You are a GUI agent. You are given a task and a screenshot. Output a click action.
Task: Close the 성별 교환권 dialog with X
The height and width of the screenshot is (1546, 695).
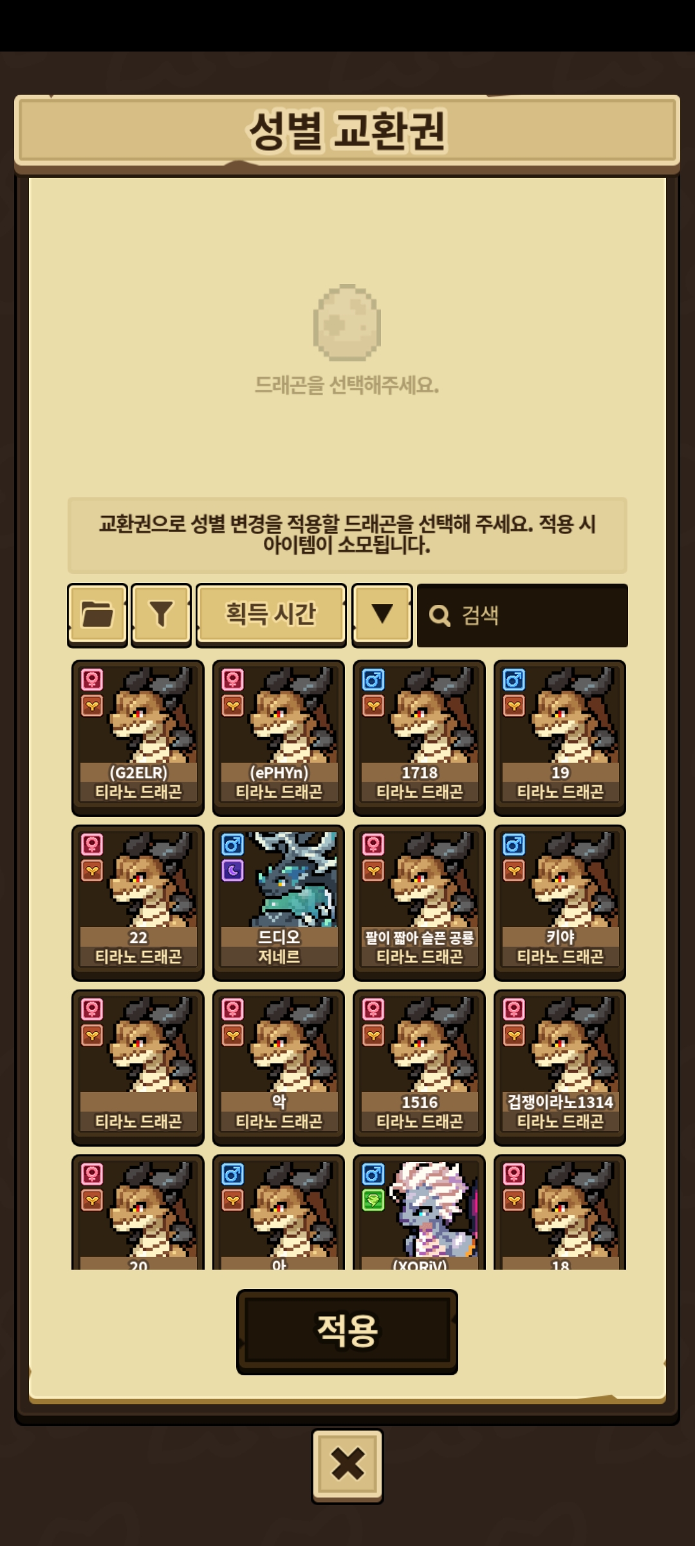(x=347, y=1465)
